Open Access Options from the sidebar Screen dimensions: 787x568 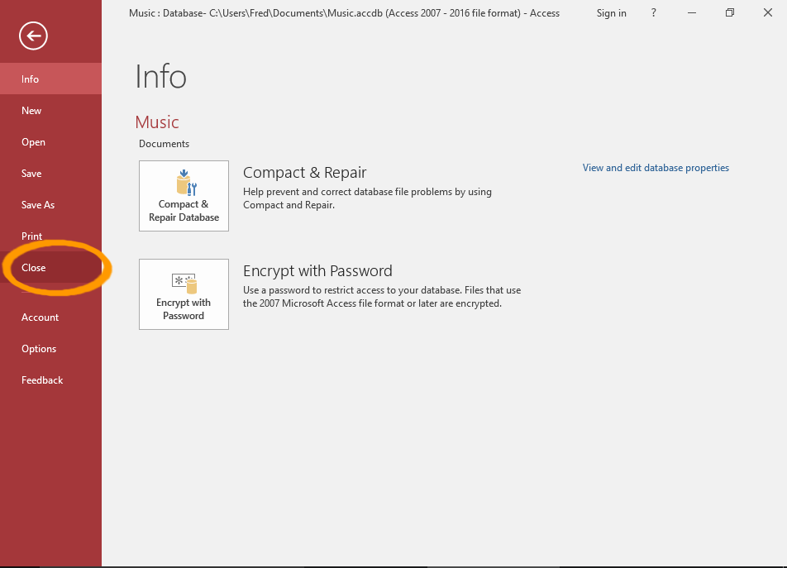(38, 348)
